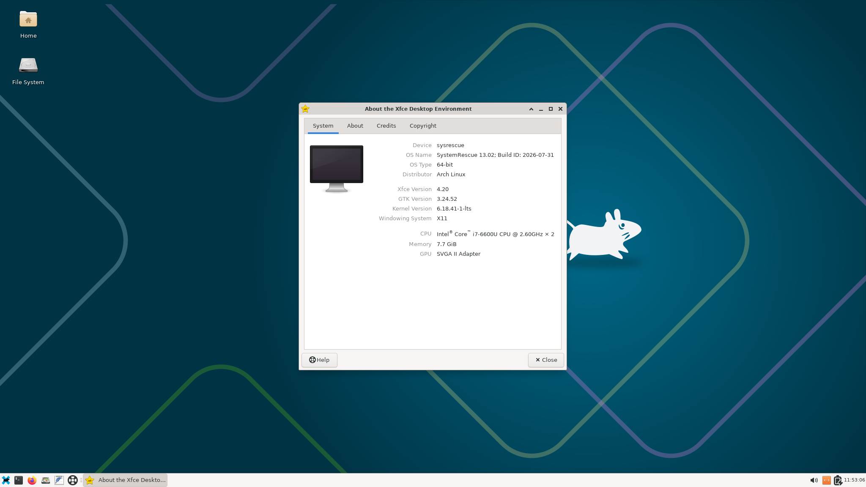Click the kernel version '6.18.41-1-lts'

click(454, 209)
